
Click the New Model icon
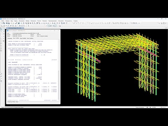point(2,23)
